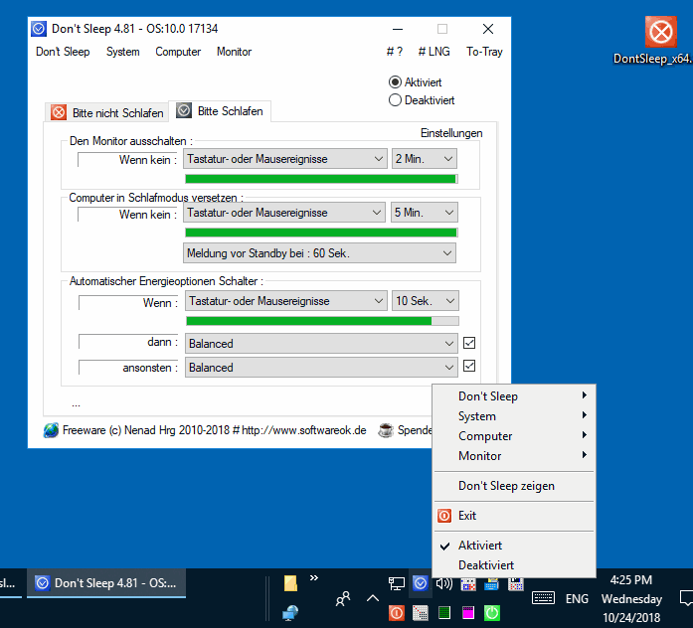The image size is (693, 628).
Task: Open the Computer menu in the menu bar
Action: click(178, 52)
